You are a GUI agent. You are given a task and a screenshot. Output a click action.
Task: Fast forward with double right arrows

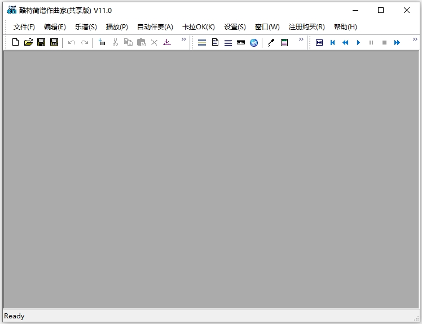click(397, 42)
